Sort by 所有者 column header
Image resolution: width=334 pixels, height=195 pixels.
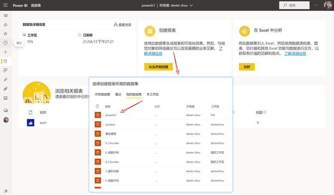click(x=190, y=107)
